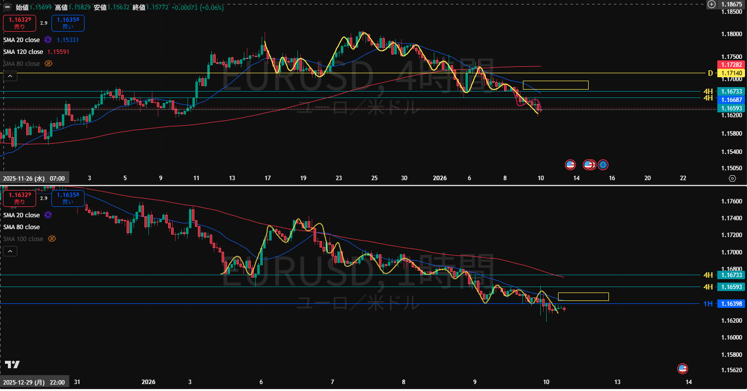Select the SMA 120 close indicator label

pyautogui.click(x=23, y=52)
